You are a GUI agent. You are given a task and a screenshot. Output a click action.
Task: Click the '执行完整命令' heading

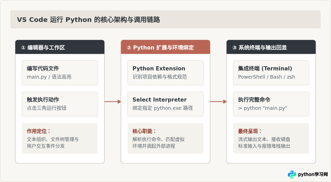pos(254,100)
